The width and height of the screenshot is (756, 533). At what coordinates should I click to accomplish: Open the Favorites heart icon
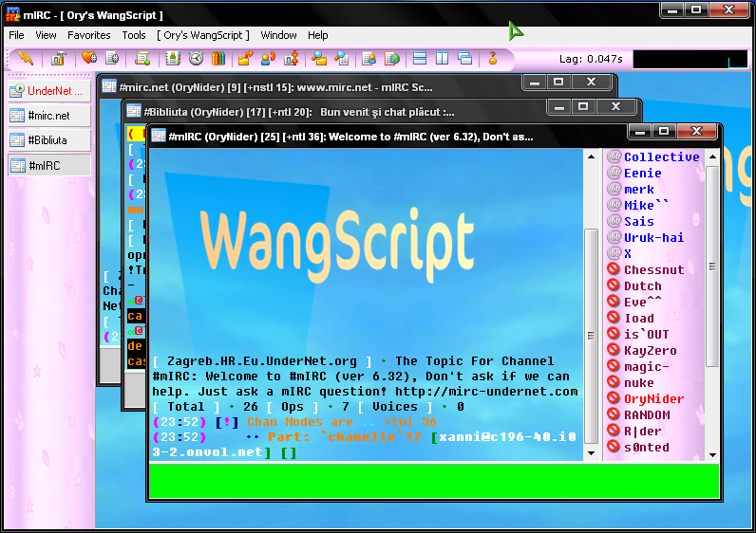(89, 59)
